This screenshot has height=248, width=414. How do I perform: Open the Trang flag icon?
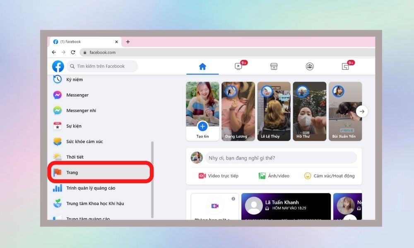[57, 172]
